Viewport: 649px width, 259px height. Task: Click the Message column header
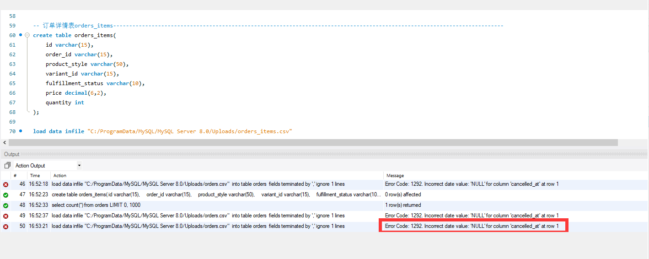395,175
